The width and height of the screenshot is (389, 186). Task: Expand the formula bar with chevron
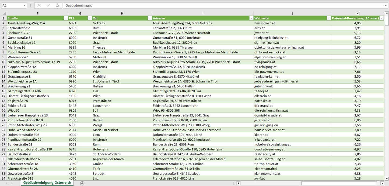click(386, 5)
